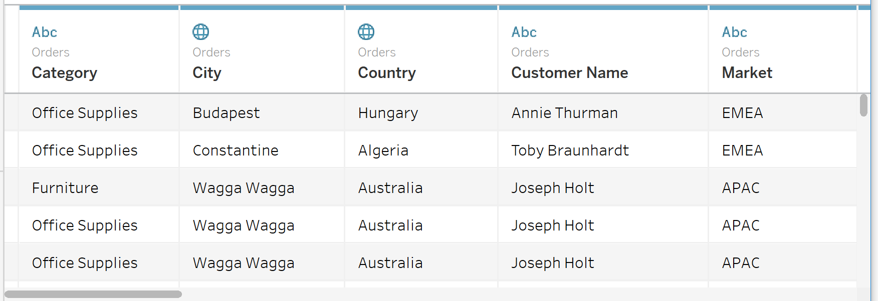Click the Abc icon on Customer Name column

click(523, 32)
